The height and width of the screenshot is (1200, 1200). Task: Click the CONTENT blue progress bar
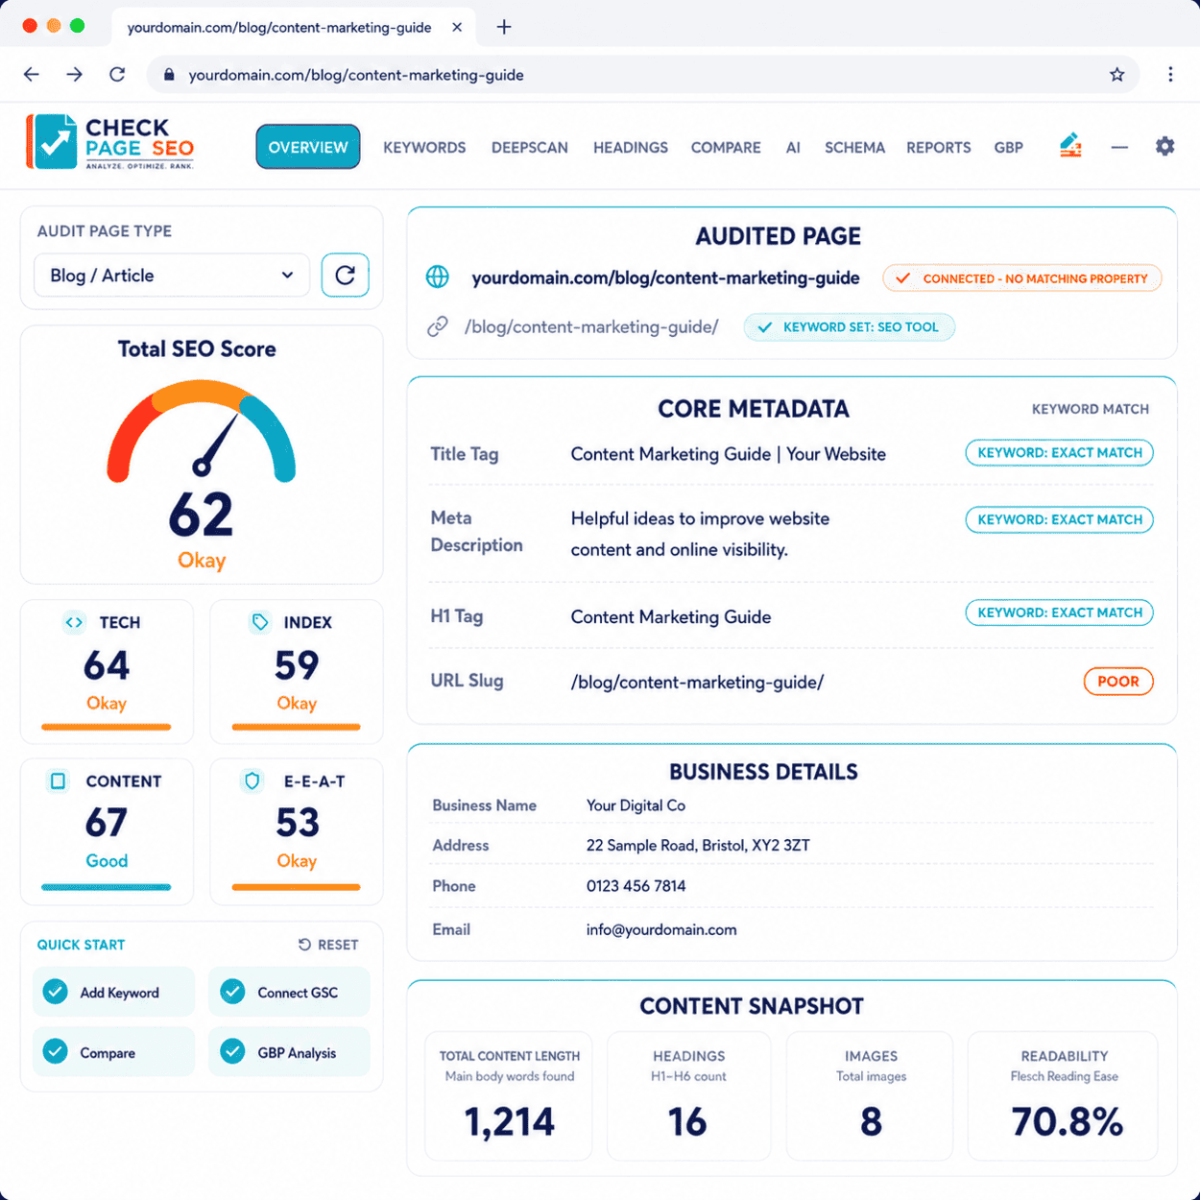coord(107,887)
